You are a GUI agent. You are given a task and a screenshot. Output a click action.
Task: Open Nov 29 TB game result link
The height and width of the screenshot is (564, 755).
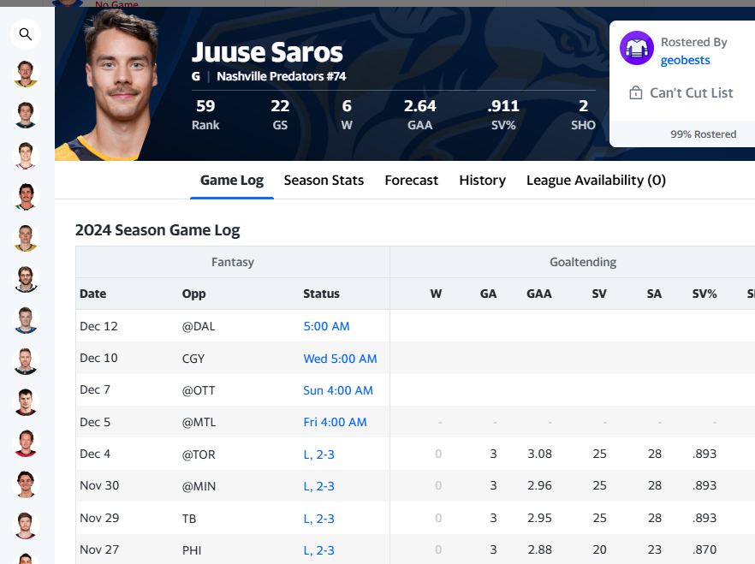318,519
